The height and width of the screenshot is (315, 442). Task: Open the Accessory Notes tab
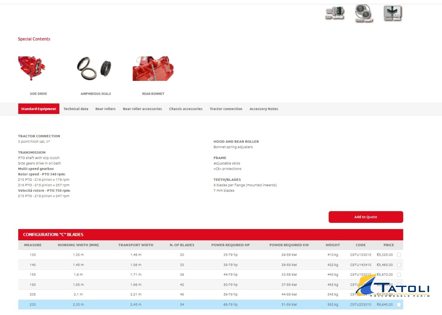(x=264, y=109)
